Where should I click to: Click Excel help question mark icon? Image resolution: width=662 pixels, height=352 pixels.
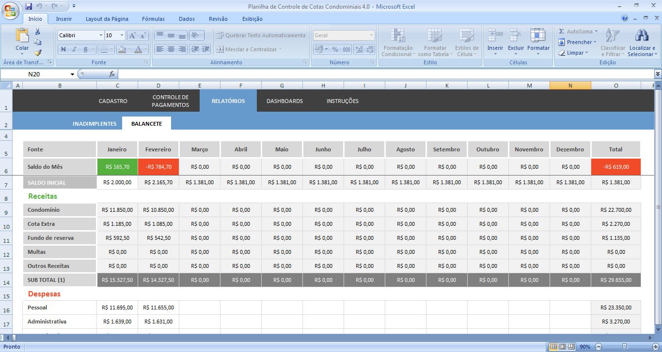pos(625,18)
